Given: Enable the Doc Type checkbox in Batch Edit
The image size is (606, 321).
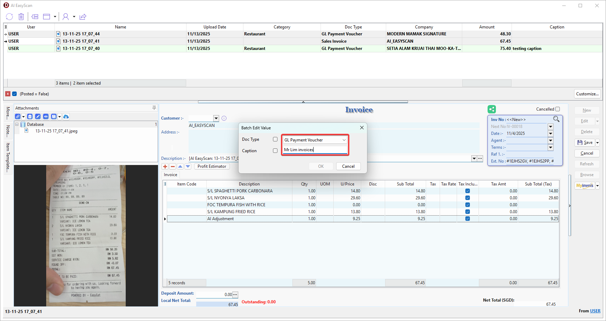Looking at the screenshot, I should coord(275,139).
